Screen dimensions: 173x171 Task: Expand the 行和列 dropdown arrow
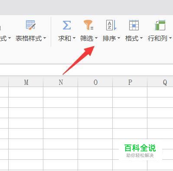pos(170,38)
